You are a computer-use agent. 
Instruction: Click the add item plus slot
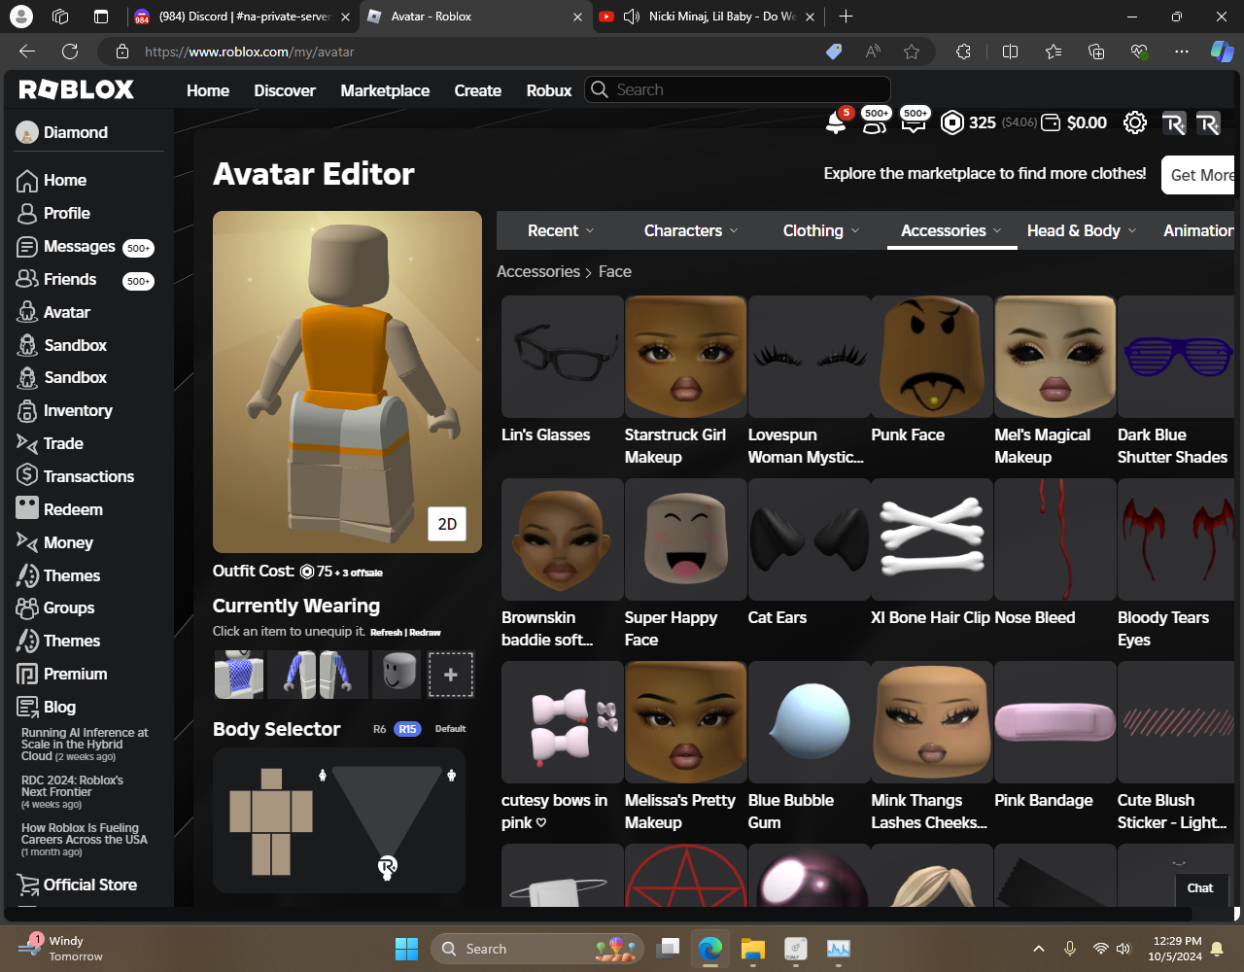(450, 675)
